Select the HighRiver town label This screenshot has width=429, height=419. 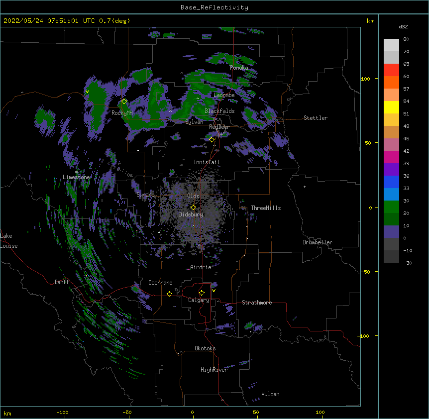214,370
